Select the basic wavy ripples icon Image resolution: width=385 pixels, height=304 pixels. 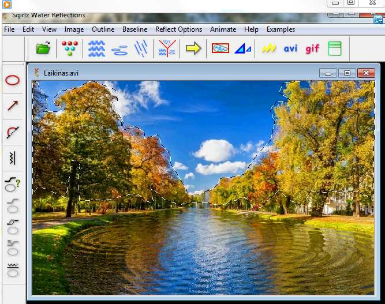click(x=96, y=48)
